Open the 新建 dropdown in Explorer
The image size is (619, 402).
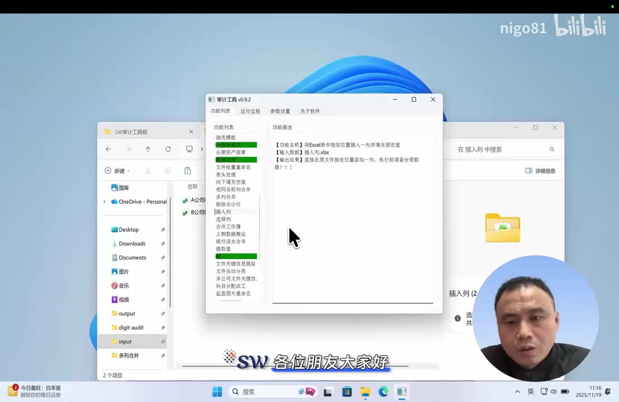pyautogui.click(x=117, y=171)
